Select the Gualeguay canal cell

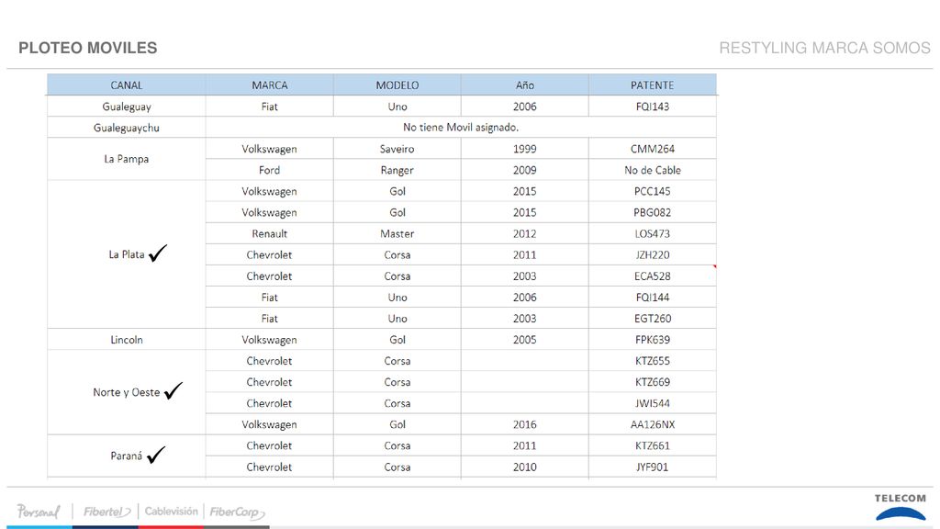click(126, 107)
